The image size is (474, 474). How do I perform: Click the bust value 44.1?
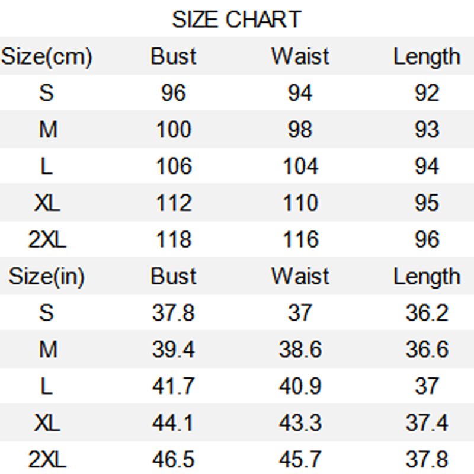(173, 424)
